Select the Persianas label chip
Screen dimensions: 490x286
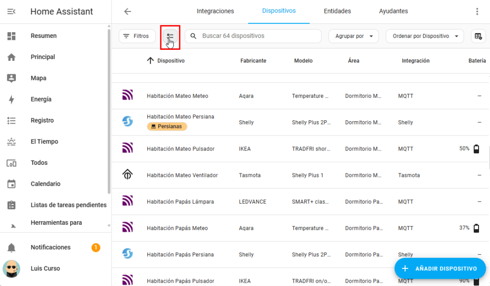coord(167,126)
